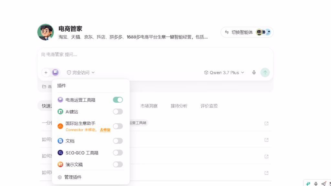Click the 电商管家 title text
The width and height of the screenshot is (331, 186).
point(70,29)
